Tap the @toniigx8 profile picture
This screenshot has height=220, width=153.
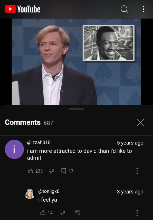pos(30,194)
